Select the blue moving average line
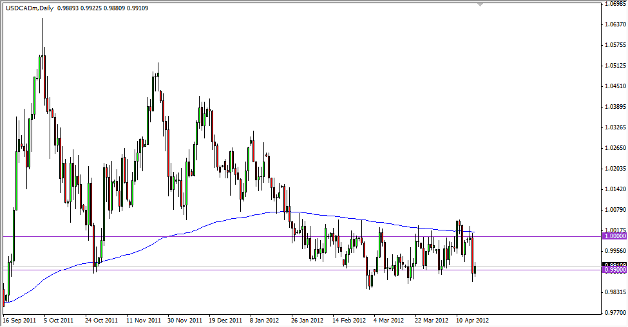The width and height of the screenshot is (628, 327). (193, 229)
